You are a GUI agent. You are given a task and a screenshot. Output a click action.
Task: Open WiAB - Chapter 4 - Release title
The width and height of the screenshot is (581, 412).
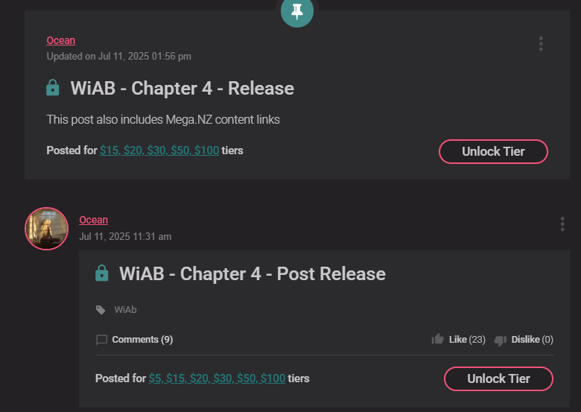point(182,88)
